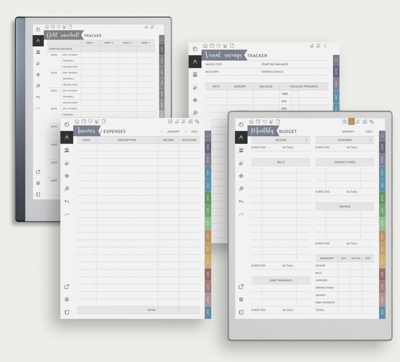The image size is (400, 362).
Task: Open 2025 side tab on Monthly Budget
Action: (x=382, y=147)
